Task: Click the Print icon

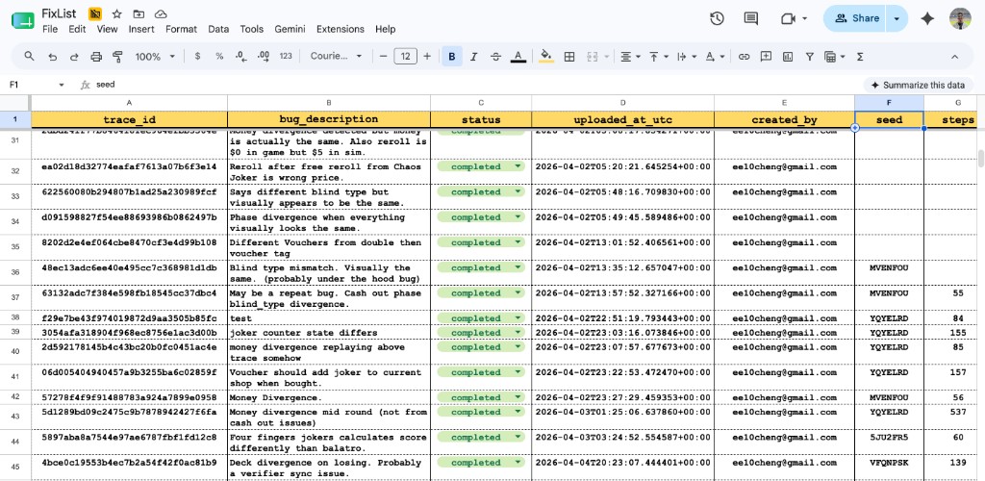Action: pyautogui.click(x=96, y=57)
